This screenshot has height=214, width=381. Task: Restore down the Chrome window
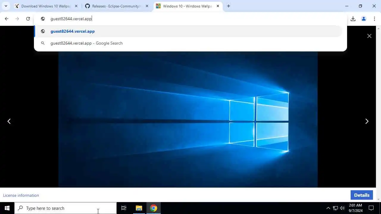pos(360,6)
